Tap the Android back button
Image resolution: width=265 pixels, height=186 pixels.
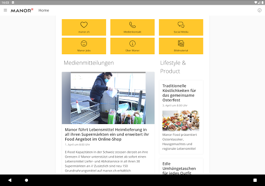[x=10, y=180]
